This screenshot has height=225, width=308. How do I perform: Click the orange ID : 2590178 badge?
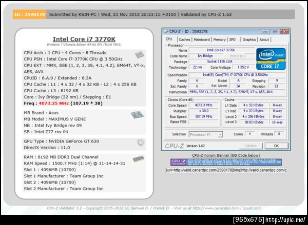[29, 14]
